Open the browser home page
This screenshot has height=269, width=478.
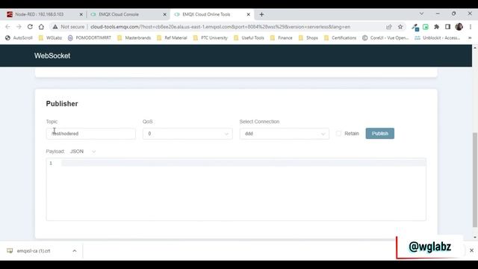41,27
